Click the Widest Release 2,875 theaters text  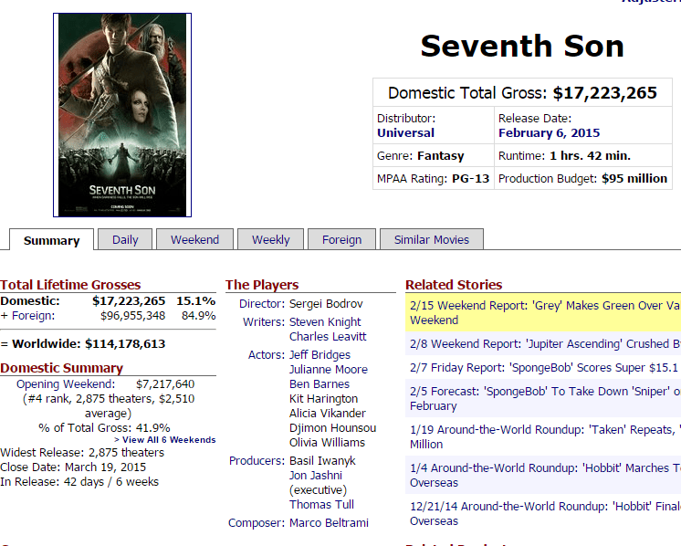point(82,453)
